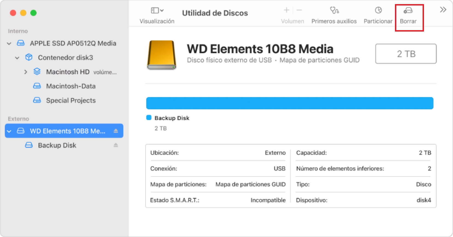Eject the WD Elements 10B8 drive

pyautogui.click(x=116, y=131)
